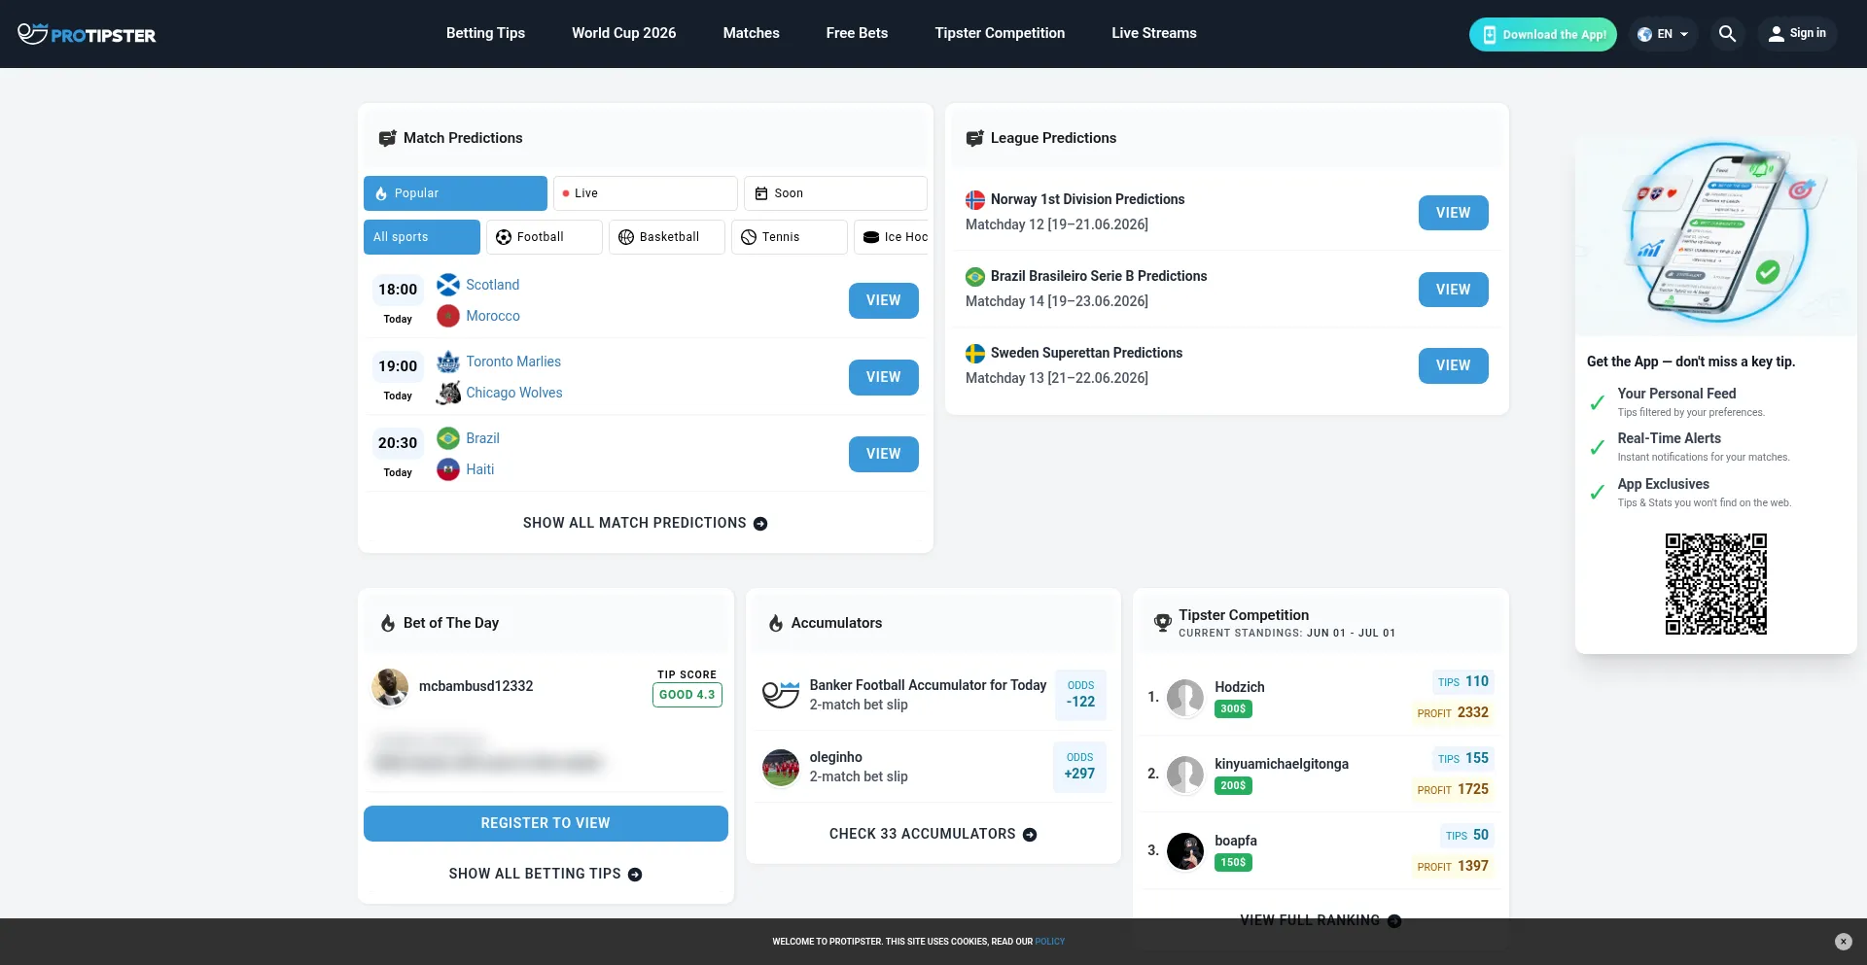Image resolution: width=1867 pixels, height=965 pixels.
Task: Click the Match Predictions header icon
Action: pos(387,139)
